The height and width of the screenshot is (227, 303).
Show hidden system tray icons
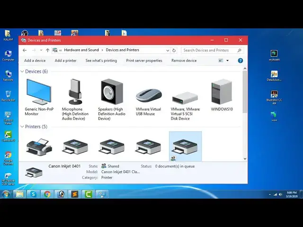point(270,195)
